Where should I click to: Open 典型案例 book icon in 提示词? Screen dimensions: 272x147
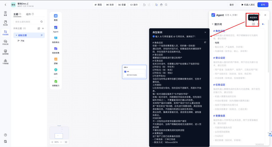253,24
